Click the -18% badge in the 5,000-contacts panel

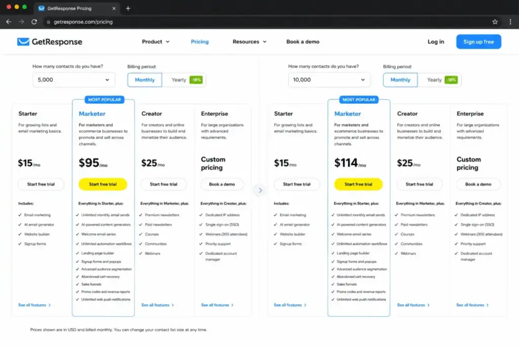tap(196, 80)
